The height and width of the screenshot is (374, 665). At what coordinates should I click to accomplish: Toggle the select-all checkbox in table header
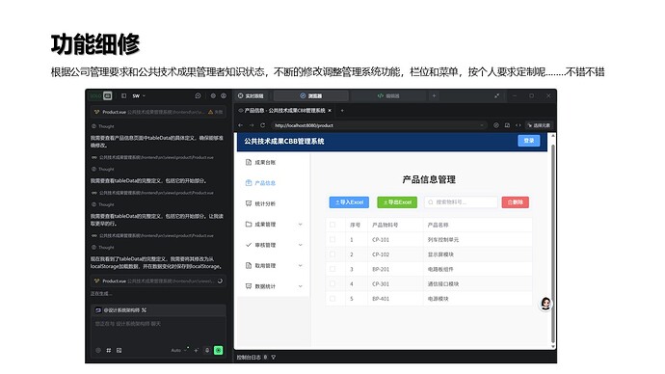coord(332,225)
